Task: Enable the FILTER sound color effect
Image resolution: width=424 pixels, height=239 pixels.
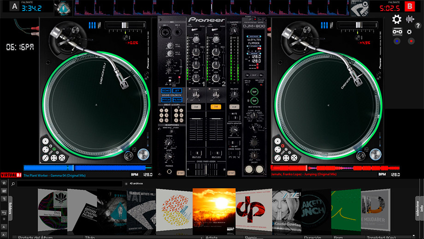Action: (177, 100)
